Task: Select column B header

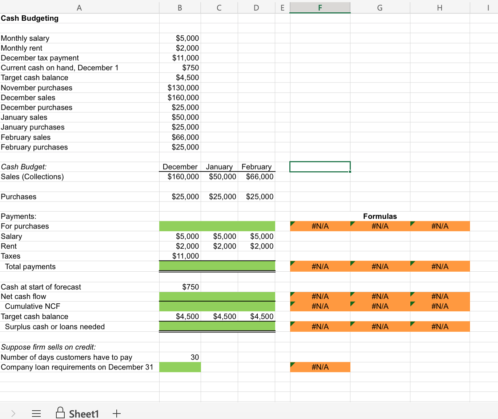Action: click(180, 8)
